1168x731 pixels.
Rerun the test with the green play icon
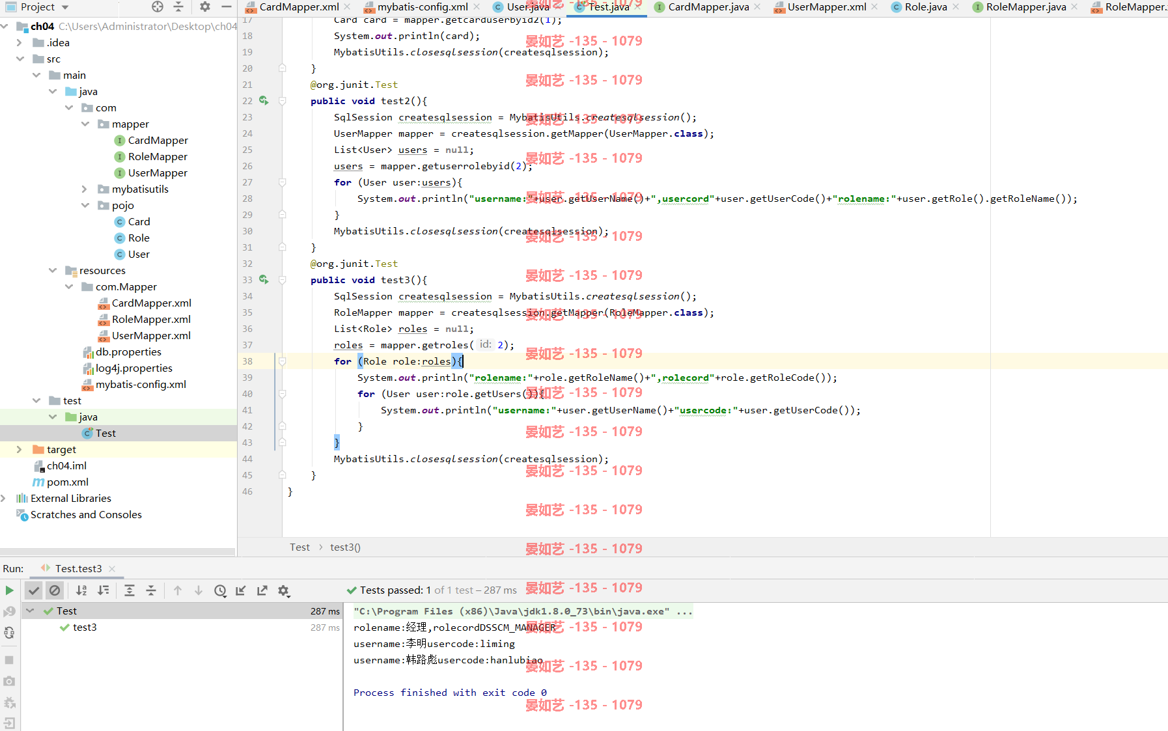click(9, 590)
